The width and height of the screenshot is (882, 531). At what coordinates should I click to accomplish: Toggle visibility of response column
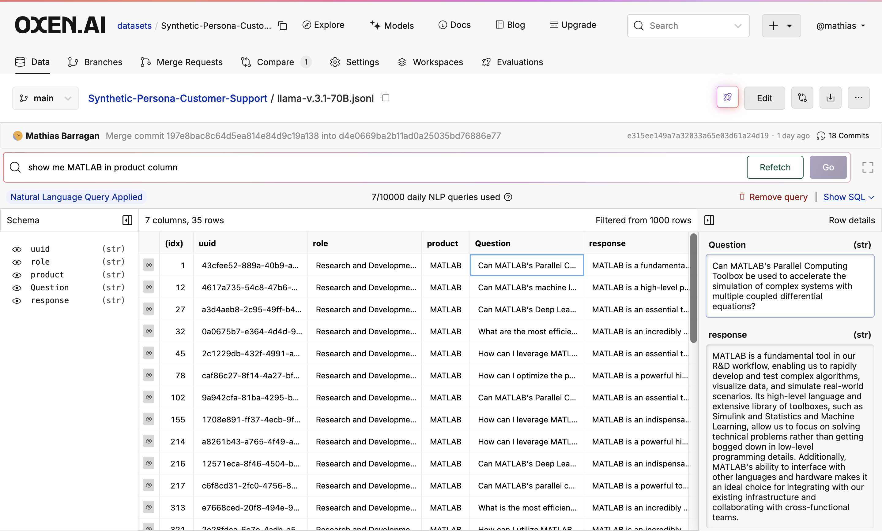[17, 301]
